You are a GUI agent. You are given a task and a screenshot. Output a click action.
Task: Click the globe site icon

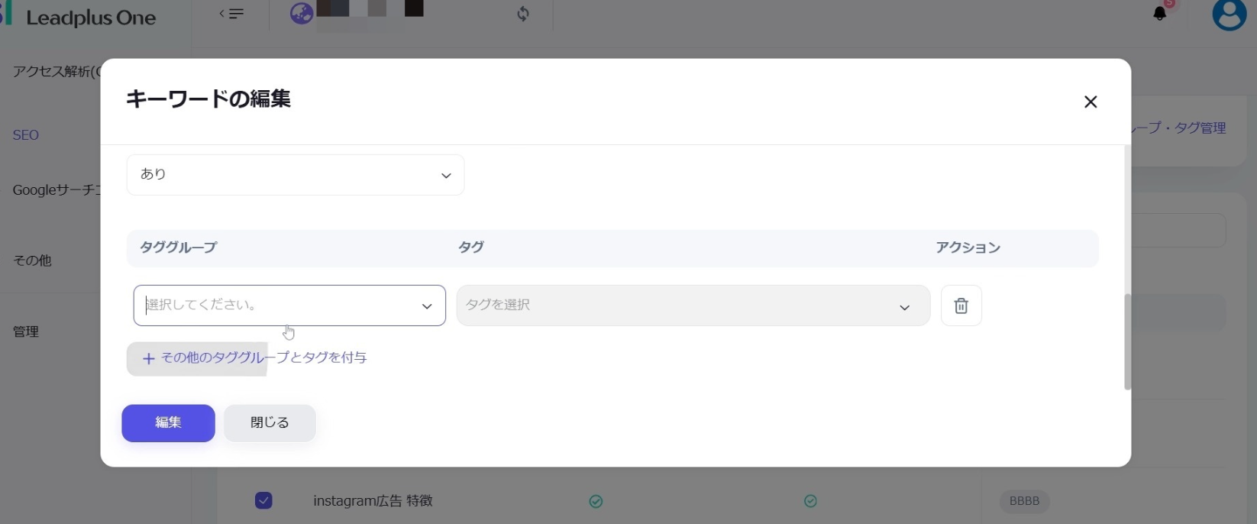(x=301, y=14)
